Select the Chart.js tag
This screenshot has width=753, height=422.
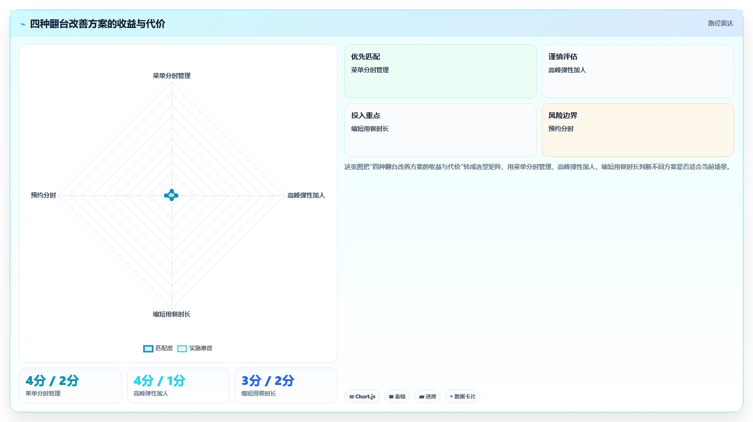(362, 396)
